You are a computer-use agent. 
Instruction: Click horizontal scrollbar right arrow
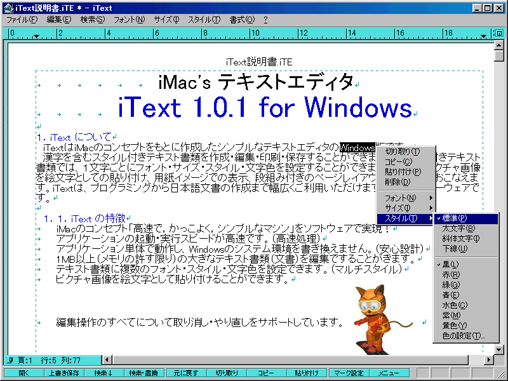pyautogui.click(x=489, y=359)
